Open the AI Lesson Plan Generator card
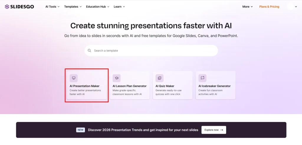 130,85
